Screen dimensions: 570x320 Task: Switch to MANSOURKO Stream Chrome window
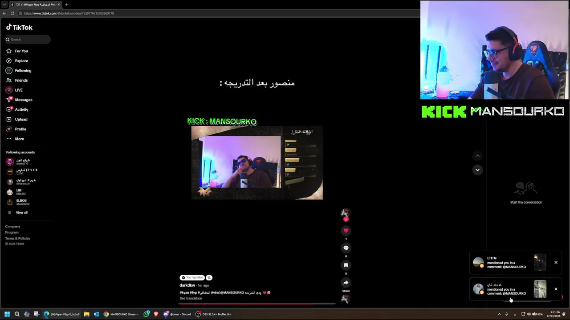click(121, 314)
